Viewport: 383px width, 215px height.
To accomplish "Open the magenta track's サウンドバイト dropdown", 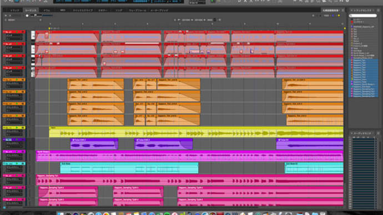I will (x=14, y=155).
